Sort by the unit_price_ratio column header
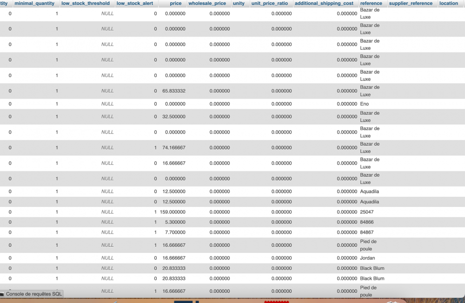The height and width of the screenshot is (303, 465). [270, 3]
